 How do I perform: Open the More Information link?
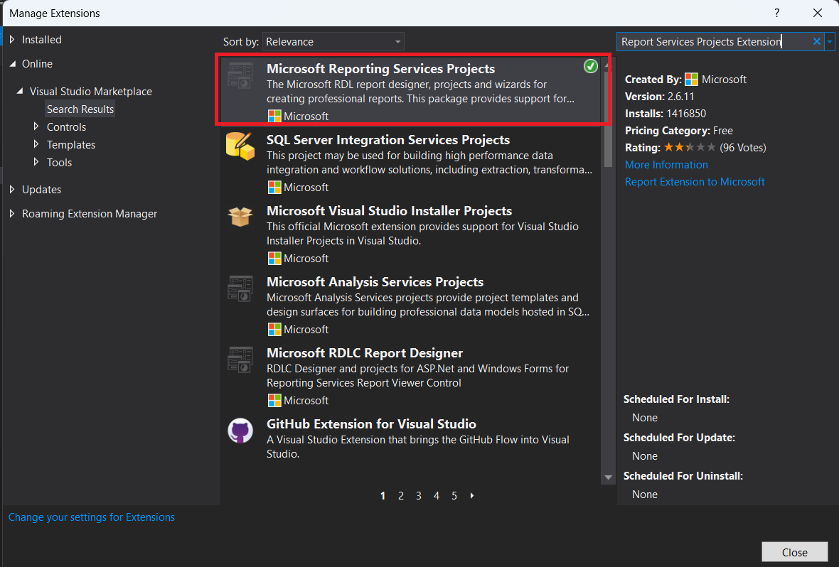click(x=666, y=165)
